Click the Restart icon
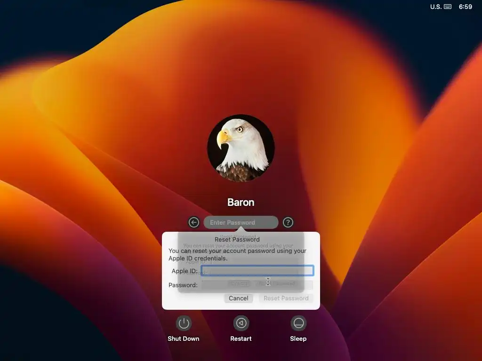 point(241,323)
